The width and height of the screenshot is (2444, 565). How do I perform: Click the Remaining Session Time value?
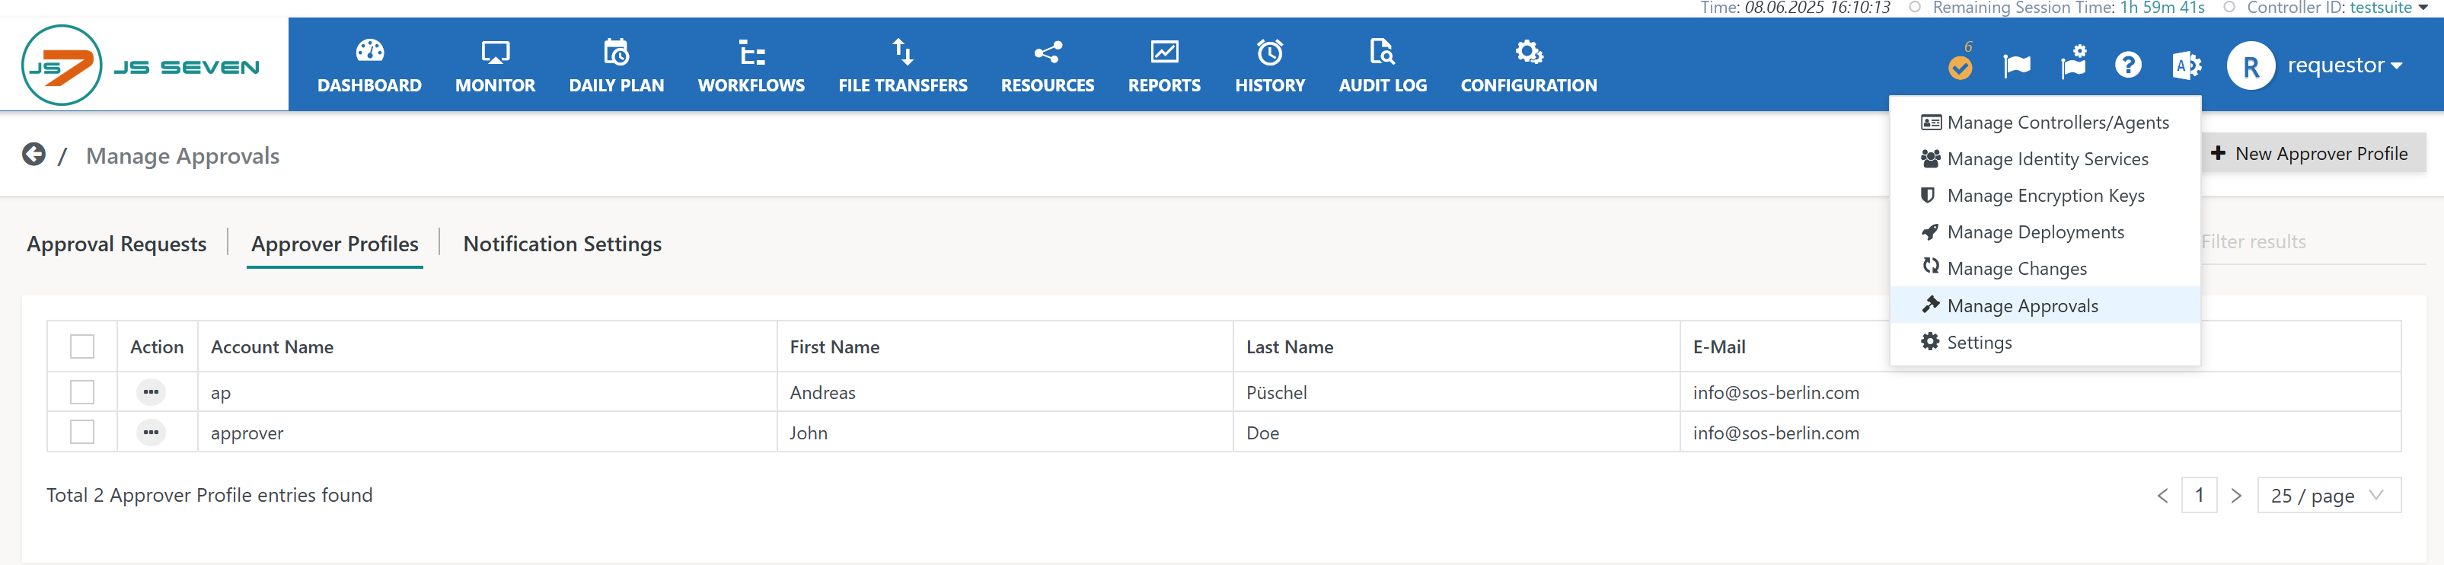(2162, 8)
